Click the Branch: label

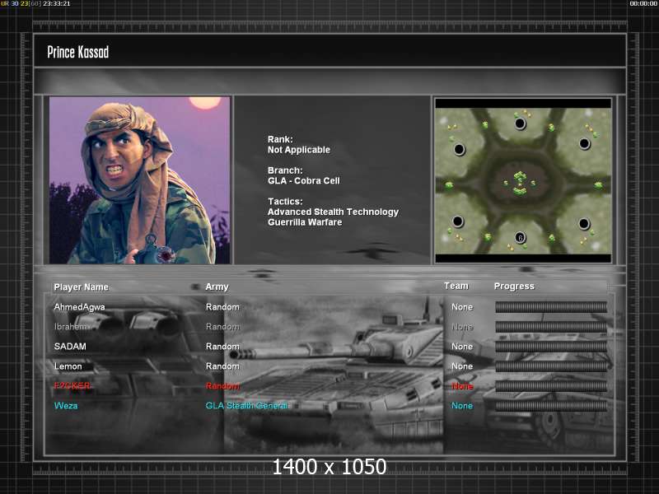click(285, 170)
